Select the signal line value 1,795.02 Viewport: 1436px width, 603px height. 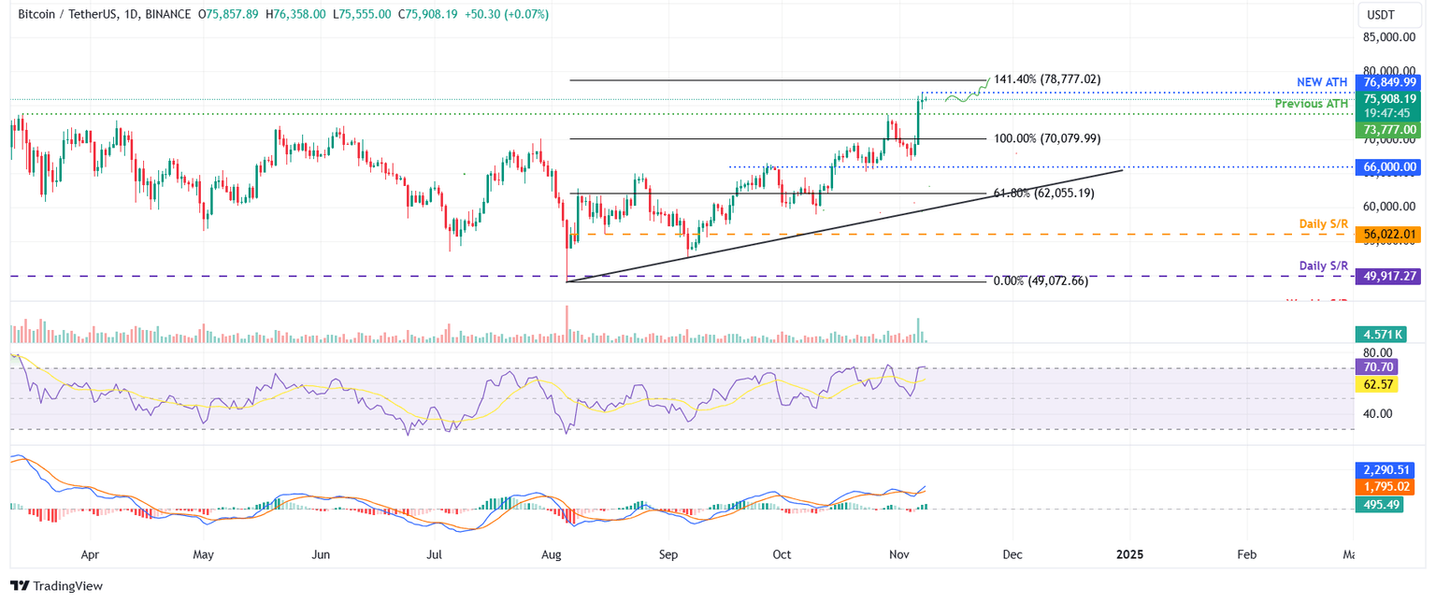point(1387,487)
